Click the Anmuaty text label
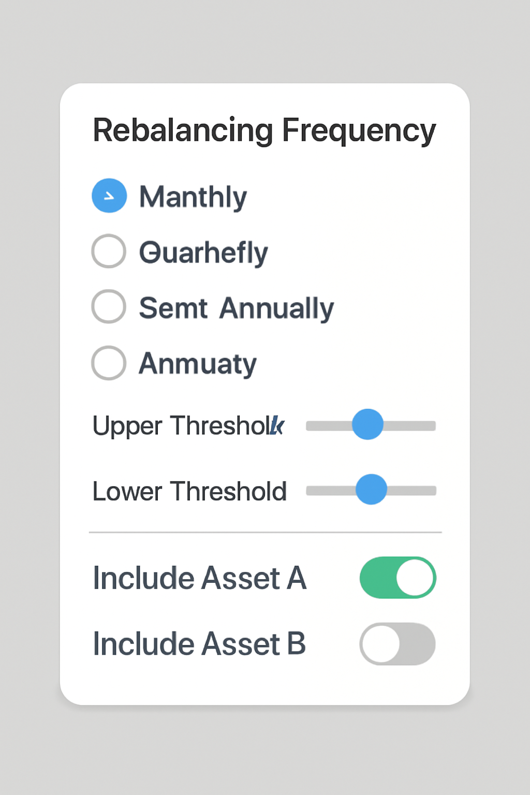Viewport: 530px width, 795px height. pos(198,364)
